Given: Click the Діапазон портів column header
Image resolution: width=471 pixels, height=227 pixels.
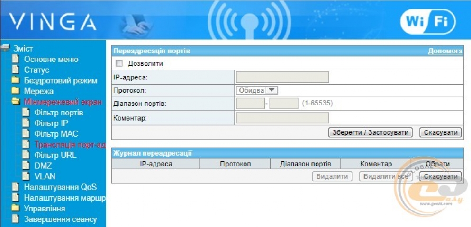Looking at the screenshot, I should [x=306, y=164].
